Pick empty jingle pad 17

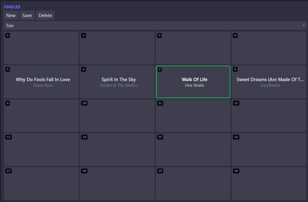coord(41,184)
